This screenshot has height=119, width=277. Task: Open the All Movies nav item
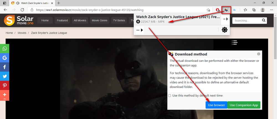(80, 20)
